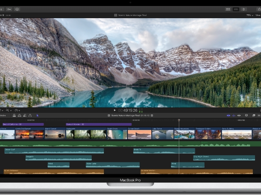
Task: Select the Water Lake audio clip
Action: coord(113,165)
